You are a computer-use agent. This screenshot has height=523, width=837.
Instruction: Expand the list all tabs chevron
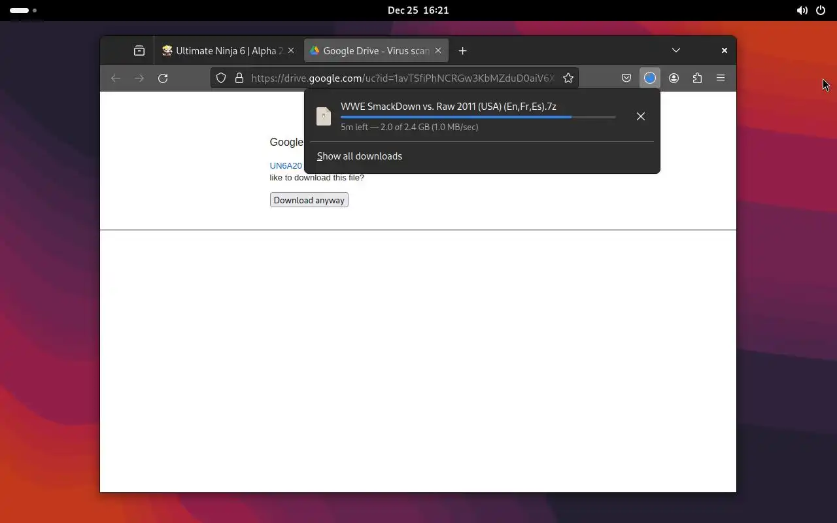[676, 50]
